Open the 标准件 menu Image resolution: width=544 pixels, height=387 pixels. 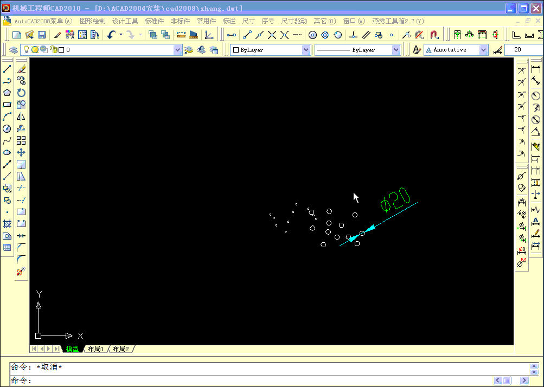(154, 21)
